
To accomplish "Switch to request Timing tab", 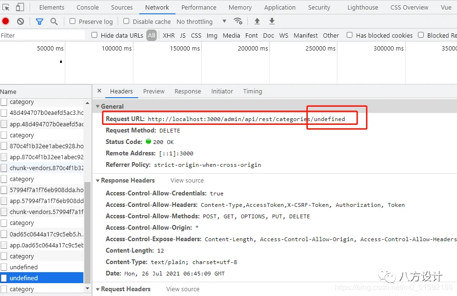I will [253, 92].
